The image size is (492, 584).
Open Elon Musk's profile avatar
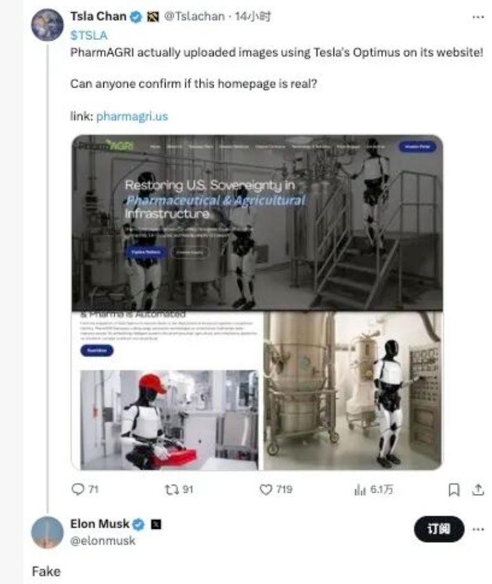(48, 533)
